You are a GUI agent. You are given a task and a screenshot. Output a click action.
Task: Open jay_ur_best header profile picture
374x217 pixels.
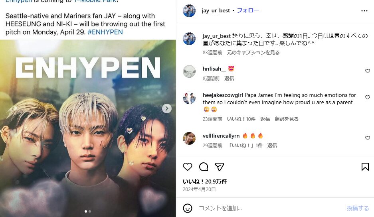point(189,10)
